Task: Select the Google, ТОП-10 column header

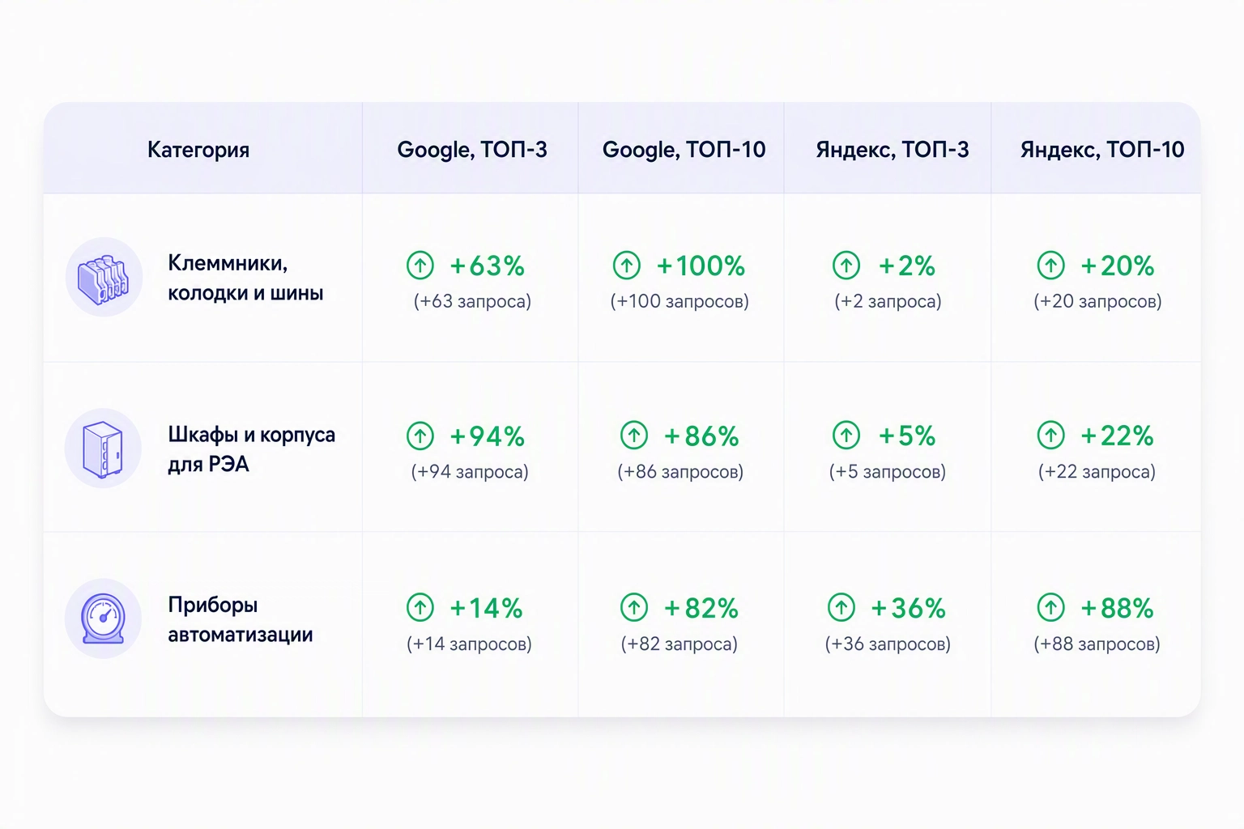Action: point(684,150)
